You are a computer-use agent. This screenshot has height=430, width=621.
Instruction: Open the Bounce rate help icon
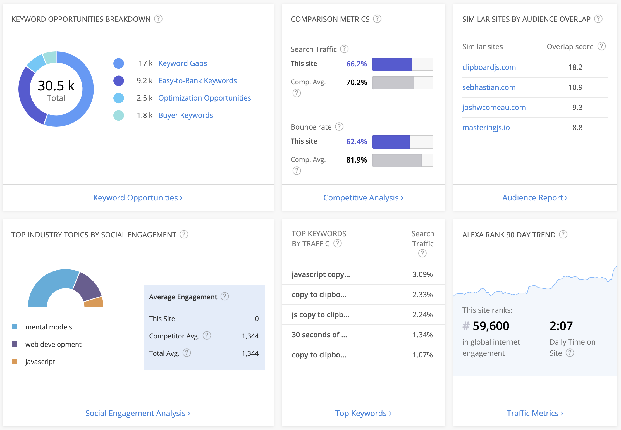coord(339,126)
